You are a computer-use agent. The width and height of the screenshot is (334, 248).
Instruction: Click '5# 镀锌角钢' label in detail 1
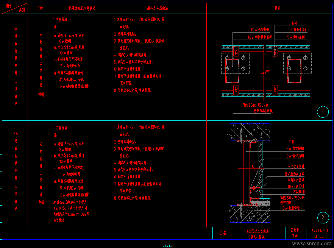coord(296,37)
